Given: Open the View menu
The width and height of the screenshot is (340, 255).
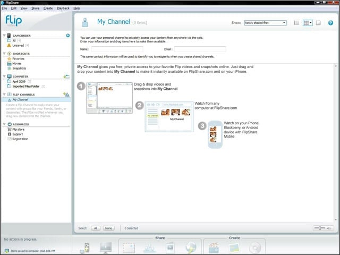Looking at the screenshot, I should coord(24,8).
